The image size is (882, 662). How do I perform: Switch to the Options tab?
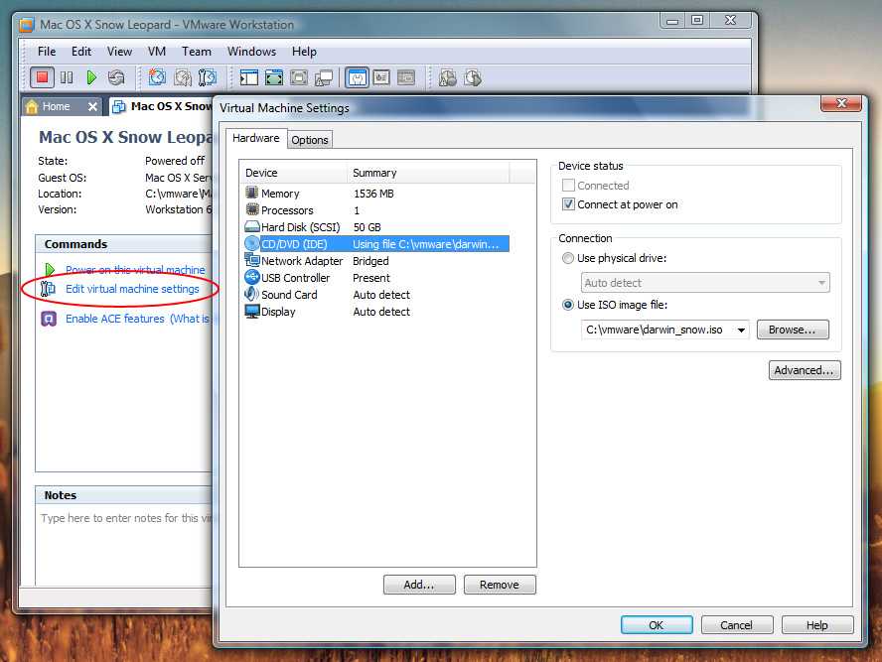pos(310,140)
